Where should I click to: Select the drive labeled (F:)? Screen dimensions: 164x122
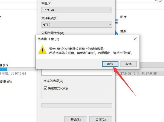(6, 82)
